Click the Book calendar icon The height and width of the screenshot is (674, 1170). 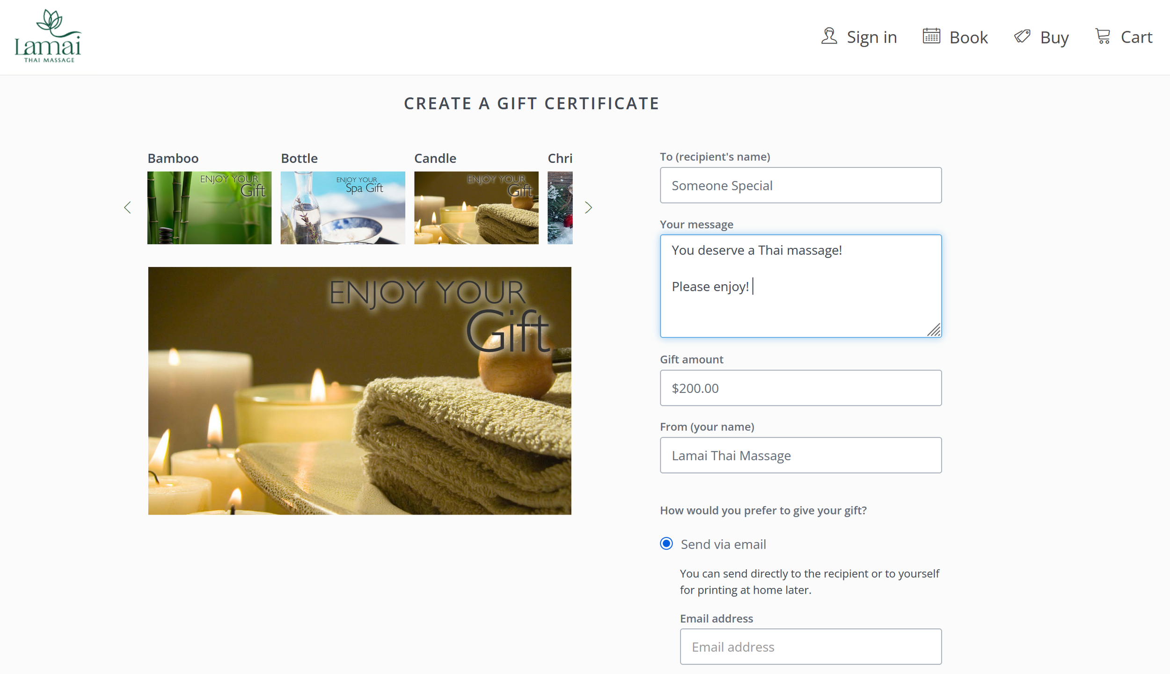pyautogui.click(x=931, y=36)
